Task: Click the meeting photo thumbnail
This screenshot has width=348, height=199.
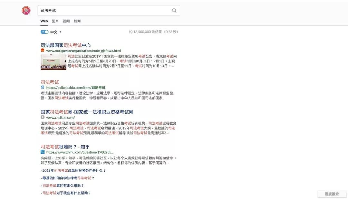Action: (x=53, y=62)
